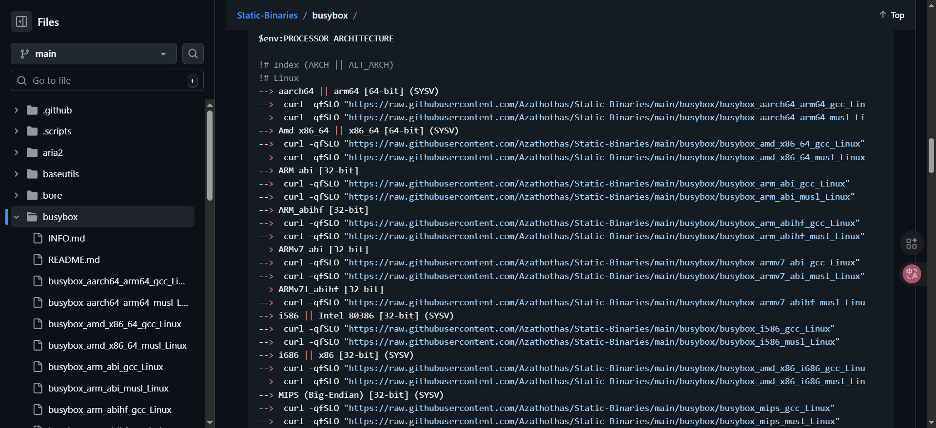Collapse the Files side panel icon
Viewport: 936px width, 428px height.
point(21,22)
